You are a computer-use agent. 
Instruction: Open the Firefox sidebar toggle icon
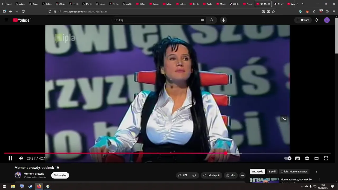point(4,12)
